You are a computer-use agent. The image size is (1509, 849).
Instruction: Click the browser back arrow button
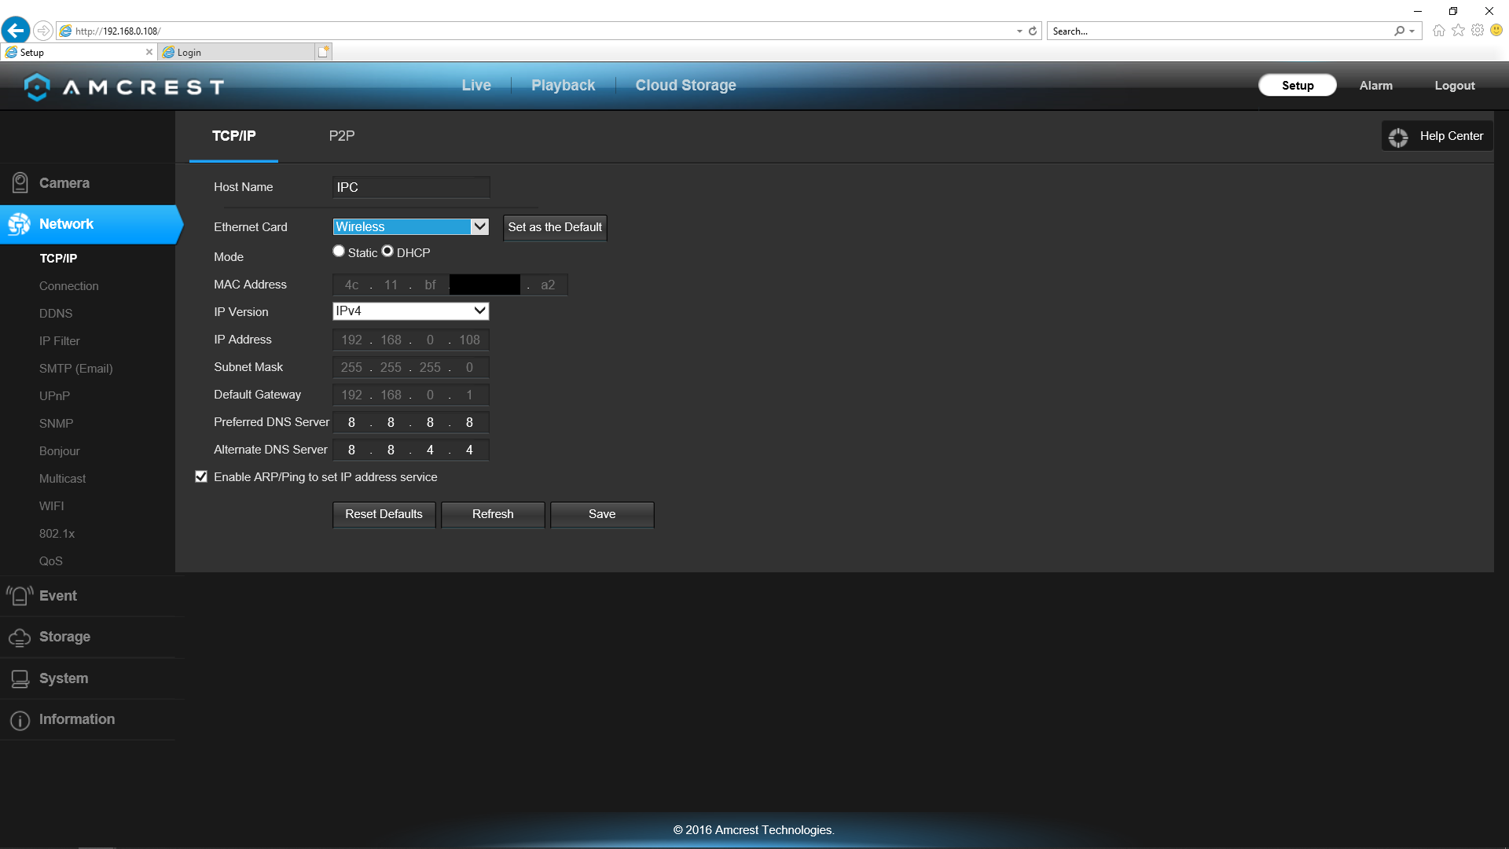16,31
